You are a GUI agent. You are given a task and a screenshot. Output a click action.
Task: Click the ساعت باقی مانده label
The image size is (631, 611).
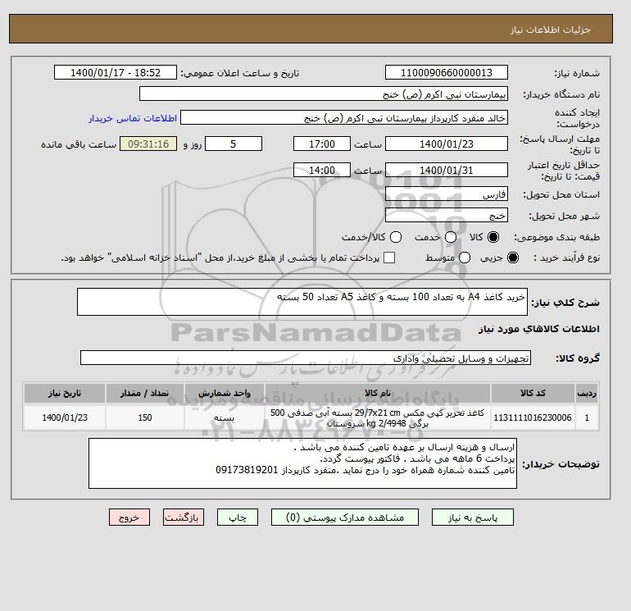click(79, 144)
